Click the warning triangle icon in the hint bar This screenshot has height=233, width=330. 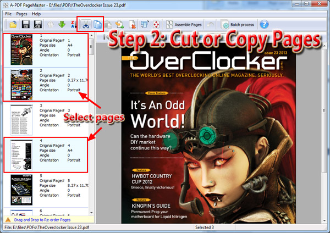tap(8, 220)
